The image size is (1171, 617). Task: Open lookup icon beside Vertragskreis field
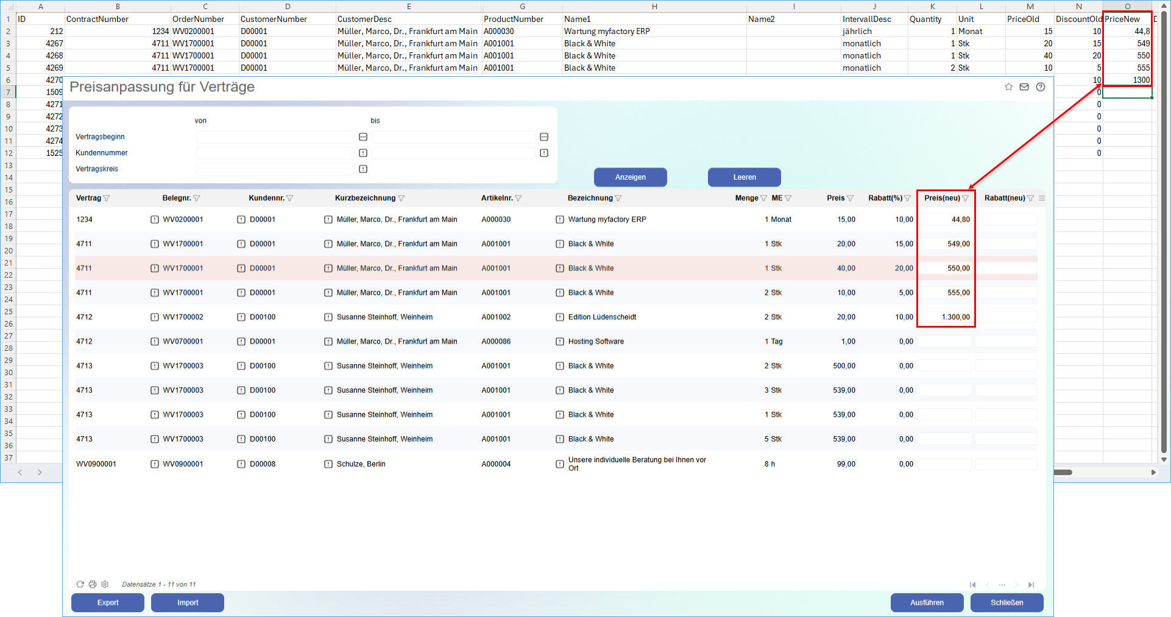click(x=363, y=169)
